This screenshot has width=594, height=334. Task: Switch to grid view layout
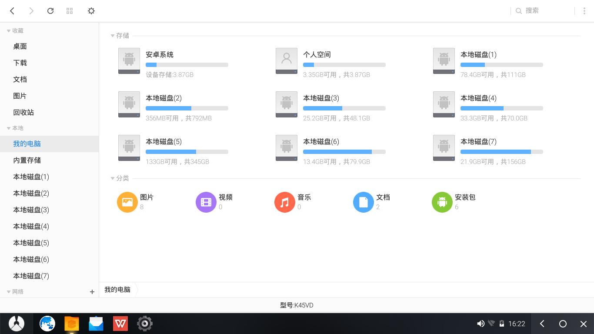70,11
